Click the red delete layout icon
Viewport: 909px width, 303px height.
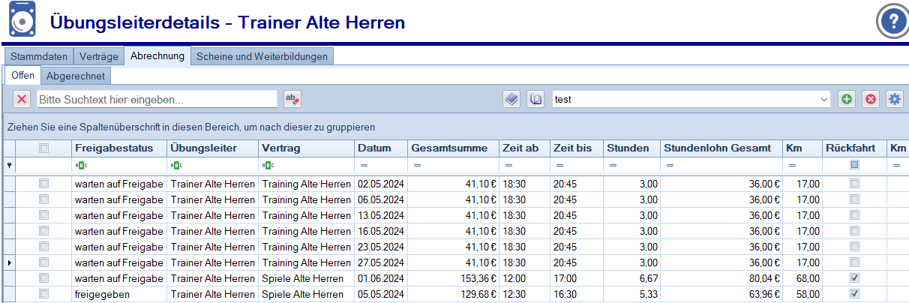[x=870, y=99]
